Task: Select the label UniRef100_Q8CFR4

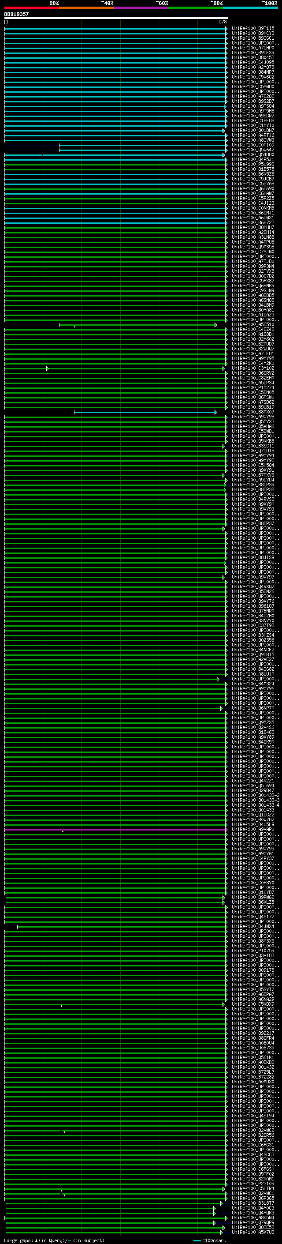Action: click(252, 1038)
